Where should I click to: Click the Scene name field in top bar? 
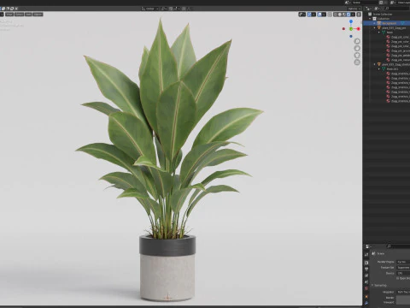[365, 3]
